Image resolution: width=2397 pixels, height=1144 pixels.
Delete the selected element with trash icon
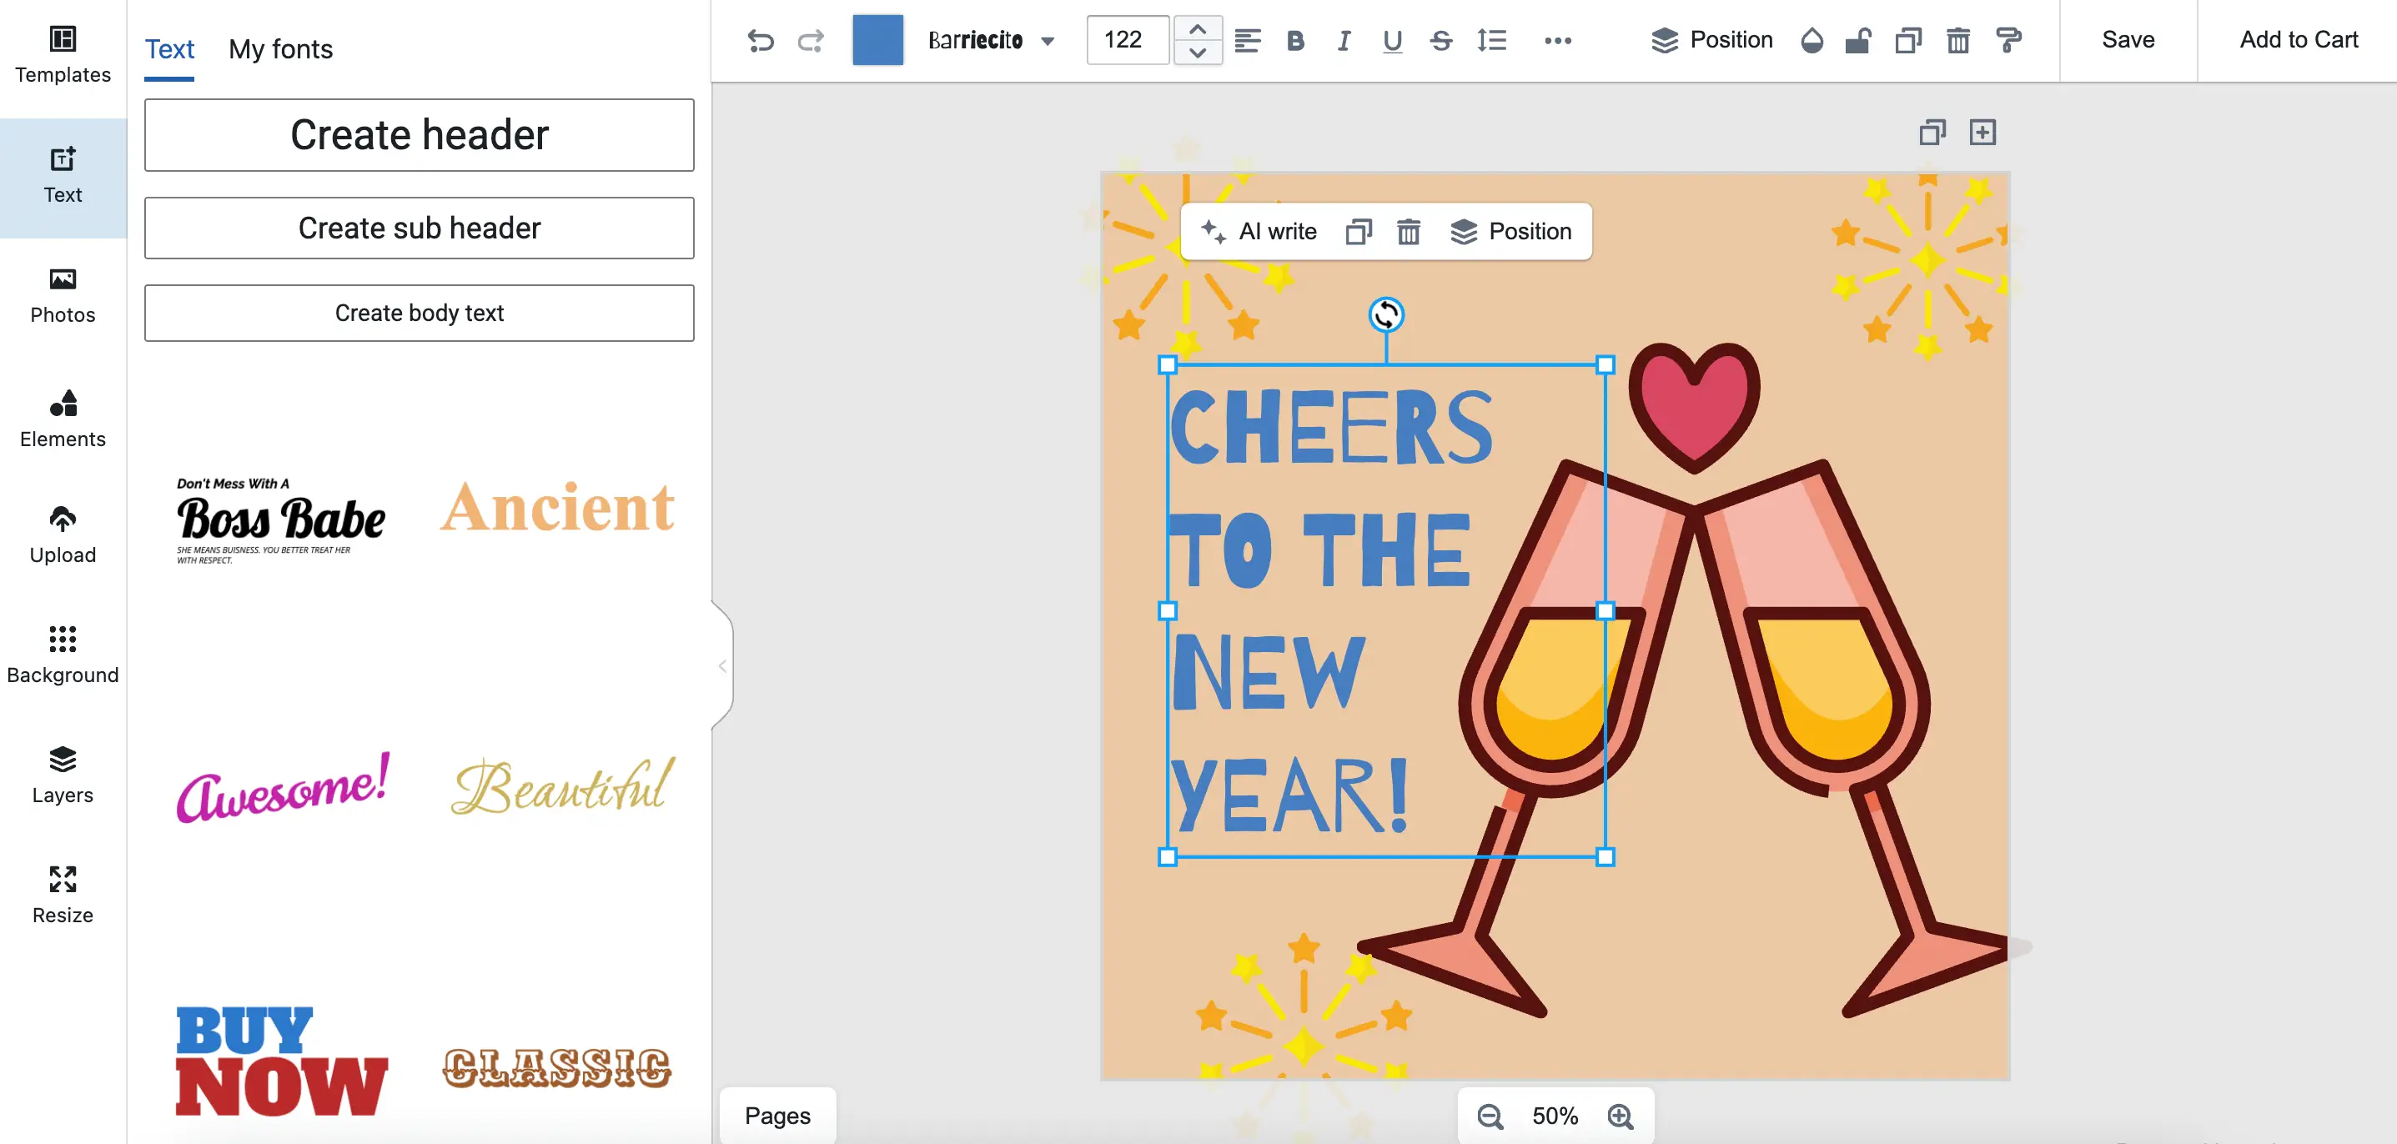pyautogui.click(x=1957, y=40)
